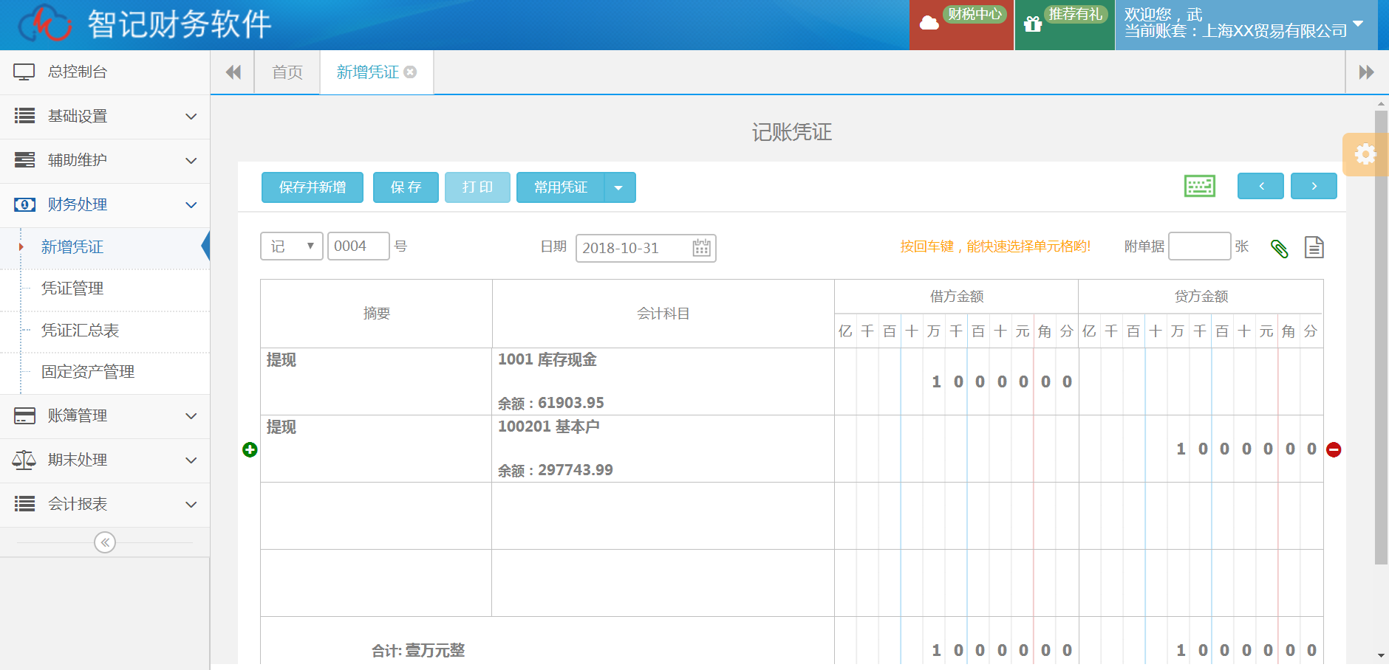Viewport: 1389px width, 670px height.
Task: Open the 记 voucher type dropdown
Action: pyautogui.click(x=292, y=246)
